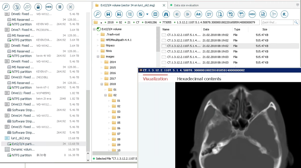Click the floppy disk with gear icon
This screenshot has height=168, width=301.
[119, 14]
